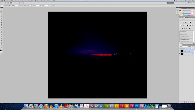Open the CS Live button
Image resolution: width=195 pixels, height=110 pixels.
click(191, 3)
